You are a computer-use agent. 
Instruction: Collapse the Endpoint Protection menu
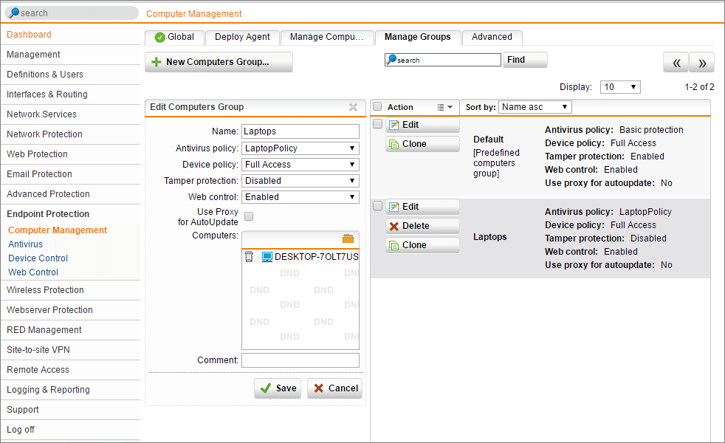point(48,213)
